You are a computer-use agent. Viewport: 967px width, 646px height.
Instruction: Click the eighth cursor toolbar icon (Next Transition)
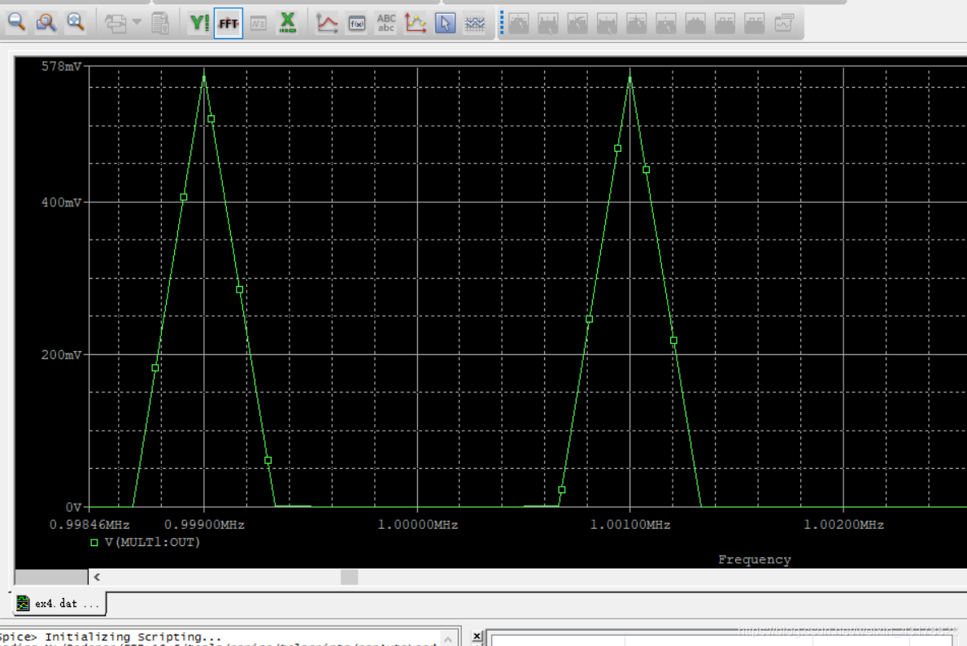[725, 24]
